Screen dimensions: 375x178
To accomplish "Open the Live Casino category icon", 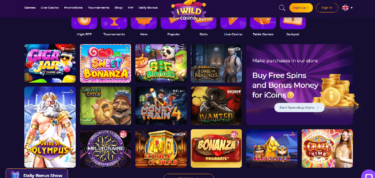I will point(233,23).
